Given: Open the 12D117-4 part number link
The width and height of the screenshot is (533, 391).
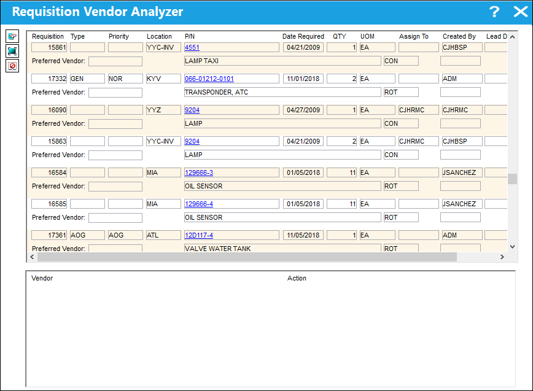Looking at the screenshot, I should pyautogui.click(x=199, y=235).
